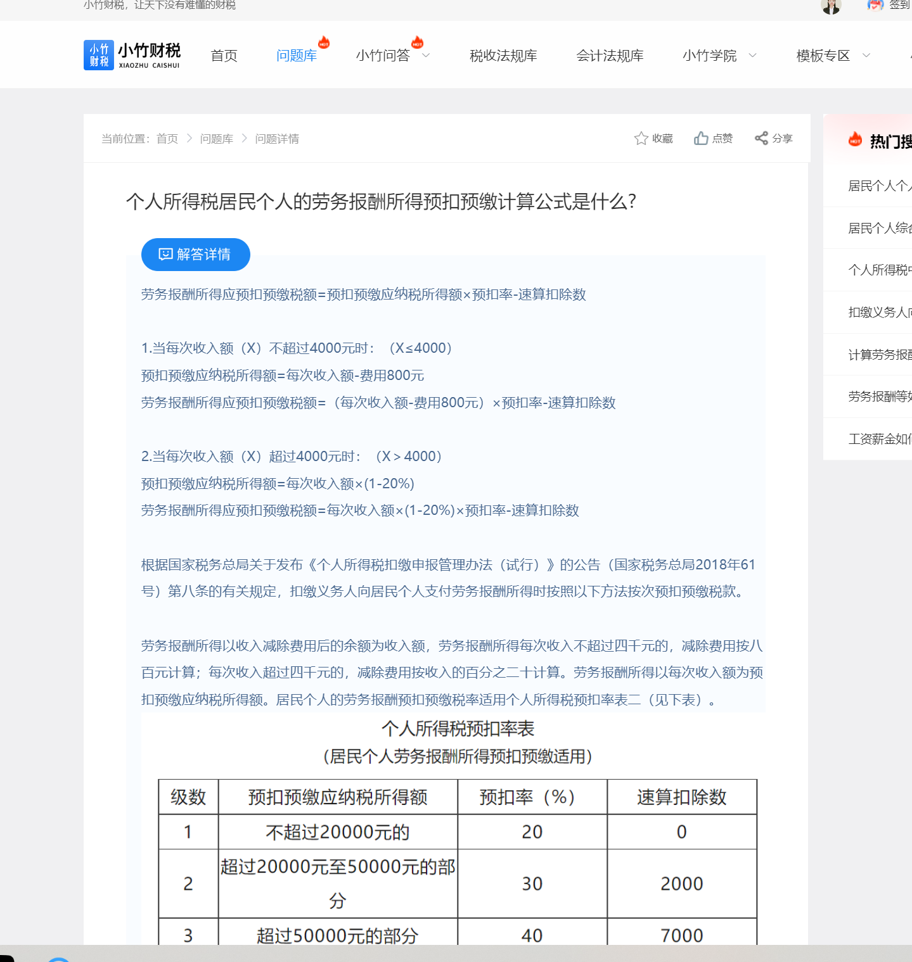The height and width of the screenshot is (962, 912).
Task: Click table title 个人所得税预扣率表
Action: (x=458, y=729)
